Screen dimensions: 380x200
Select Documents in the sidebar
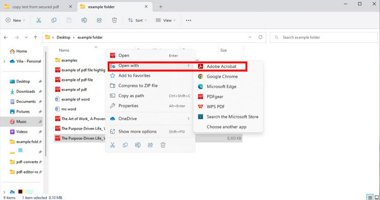pyautogui.click(x=22, y=102)
